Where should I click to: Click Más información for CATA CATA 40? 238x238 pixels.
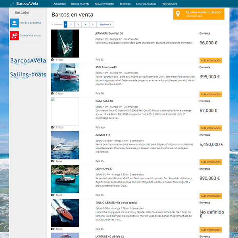211,128
